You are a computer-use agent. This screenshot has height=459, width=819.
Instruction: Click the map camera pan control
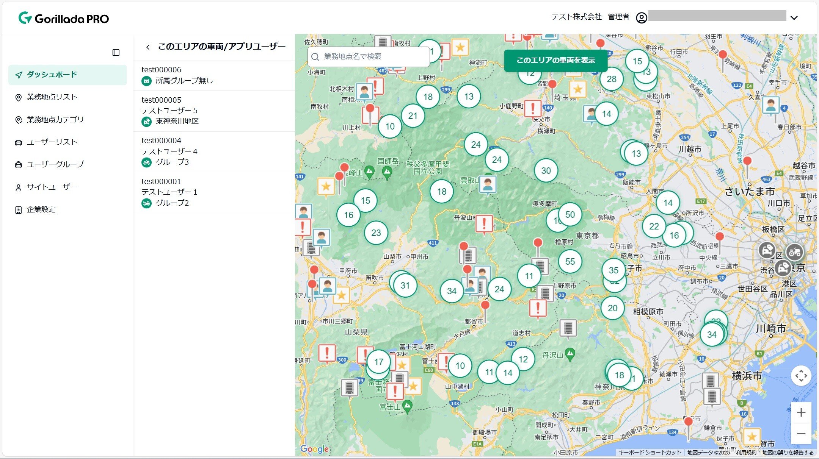(x=801, y=376)
